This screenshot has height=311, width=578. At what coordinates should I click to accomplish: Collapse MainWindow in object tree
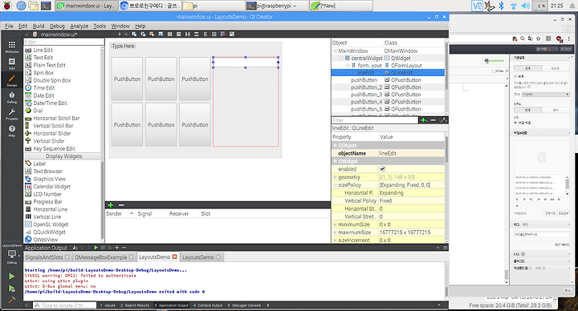335,50
